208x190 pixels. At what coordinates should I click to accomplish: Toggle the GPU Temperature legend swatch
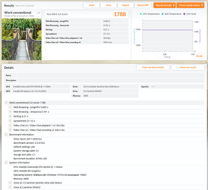coord(162,14)
